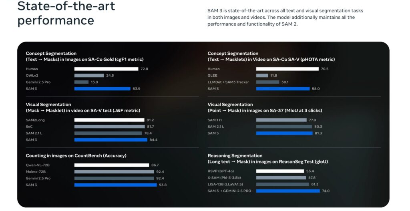Click the State-of-the-art performance heading
Viewport: 410px width, 211px height.
[x=66, y=13]
